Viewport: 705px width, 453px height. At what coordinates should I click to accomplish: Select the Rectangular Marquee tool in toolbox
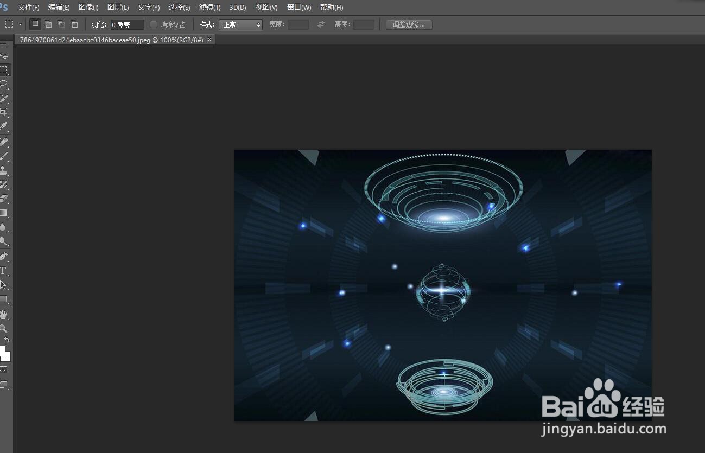pos(4,70)
